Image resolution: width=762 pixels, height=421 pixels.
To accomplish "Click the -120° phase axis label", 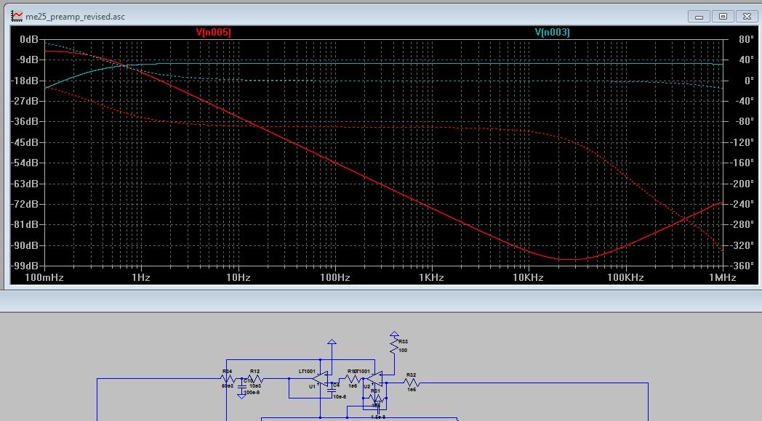I will 742,142.
